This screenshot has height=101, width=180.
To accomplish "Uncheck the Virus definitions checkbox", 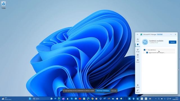I will [145, 50].
